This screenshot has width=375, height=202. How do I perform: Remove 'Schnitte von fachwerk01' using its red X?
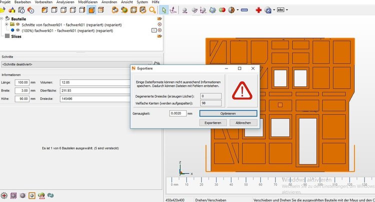[x=159, y=24]
